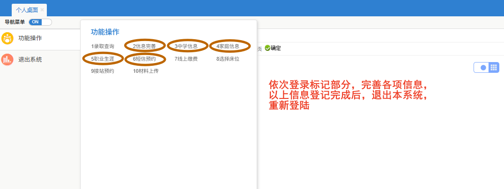Click the 导航菜单 label

click(15, 22)
